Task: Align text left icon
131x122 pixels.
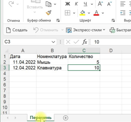Action: pyautogui.click(x=123, y=4)
